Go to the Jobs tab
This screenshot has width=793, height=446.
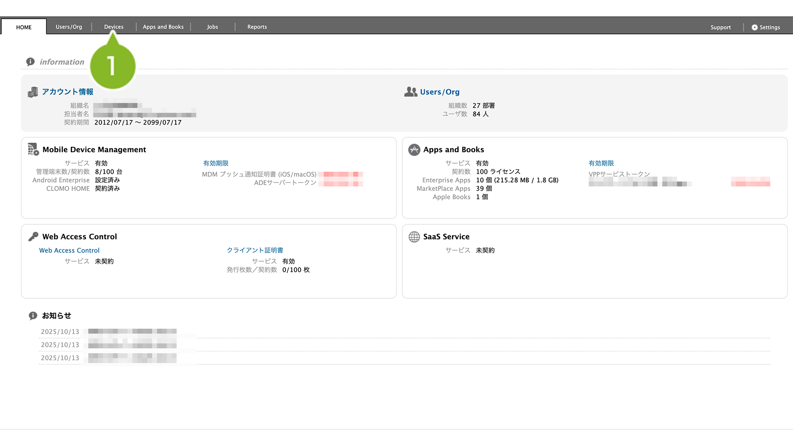pos(212,27)
